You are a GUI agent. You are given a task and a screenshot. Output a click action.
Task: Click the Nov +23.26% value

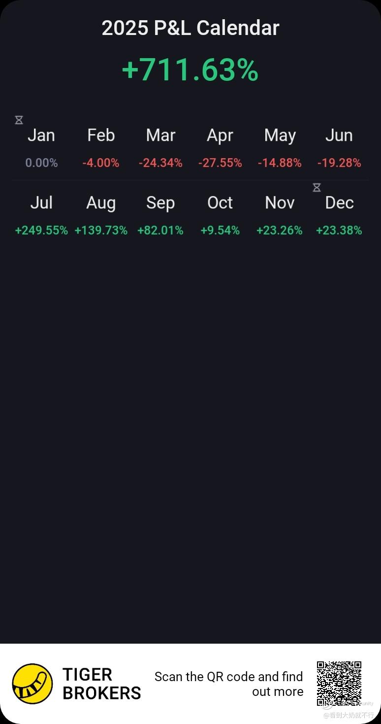pos(280,230)
